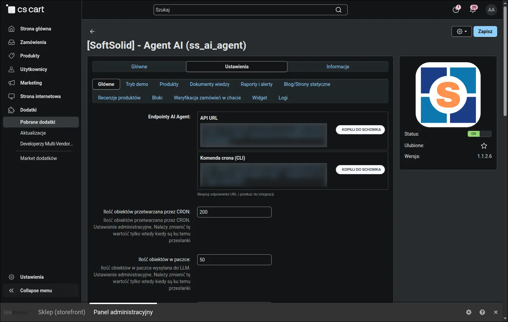Click the magnifier icon in search bar
The width and height of the screenshot is (508, 322).
(x=339, y=10)
